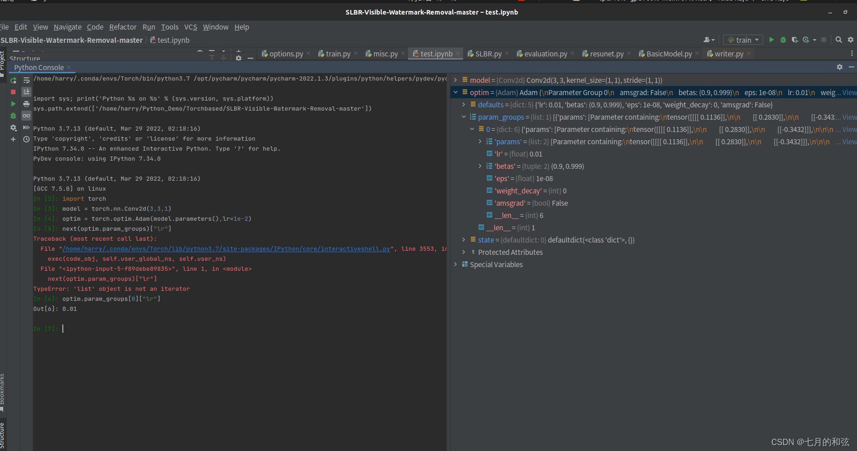Screen dimensions: 857x451
Task: Open the Refactor menu
Action: tap(122, 27)
